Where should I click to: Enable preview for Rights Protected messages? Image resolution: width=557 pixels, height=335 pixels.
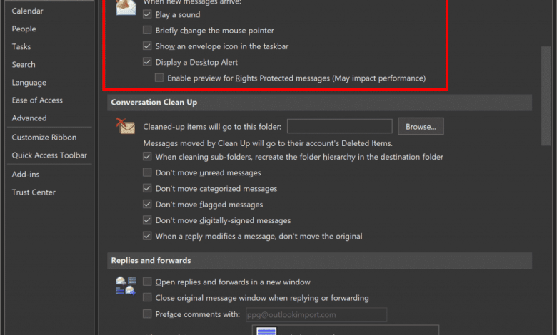click(x=159, y=78)
